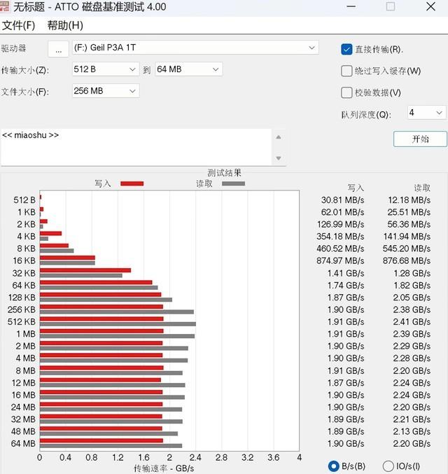Select the B/s(B) radio button
Viewport: 448px width, 474px height.
(334, 466)
